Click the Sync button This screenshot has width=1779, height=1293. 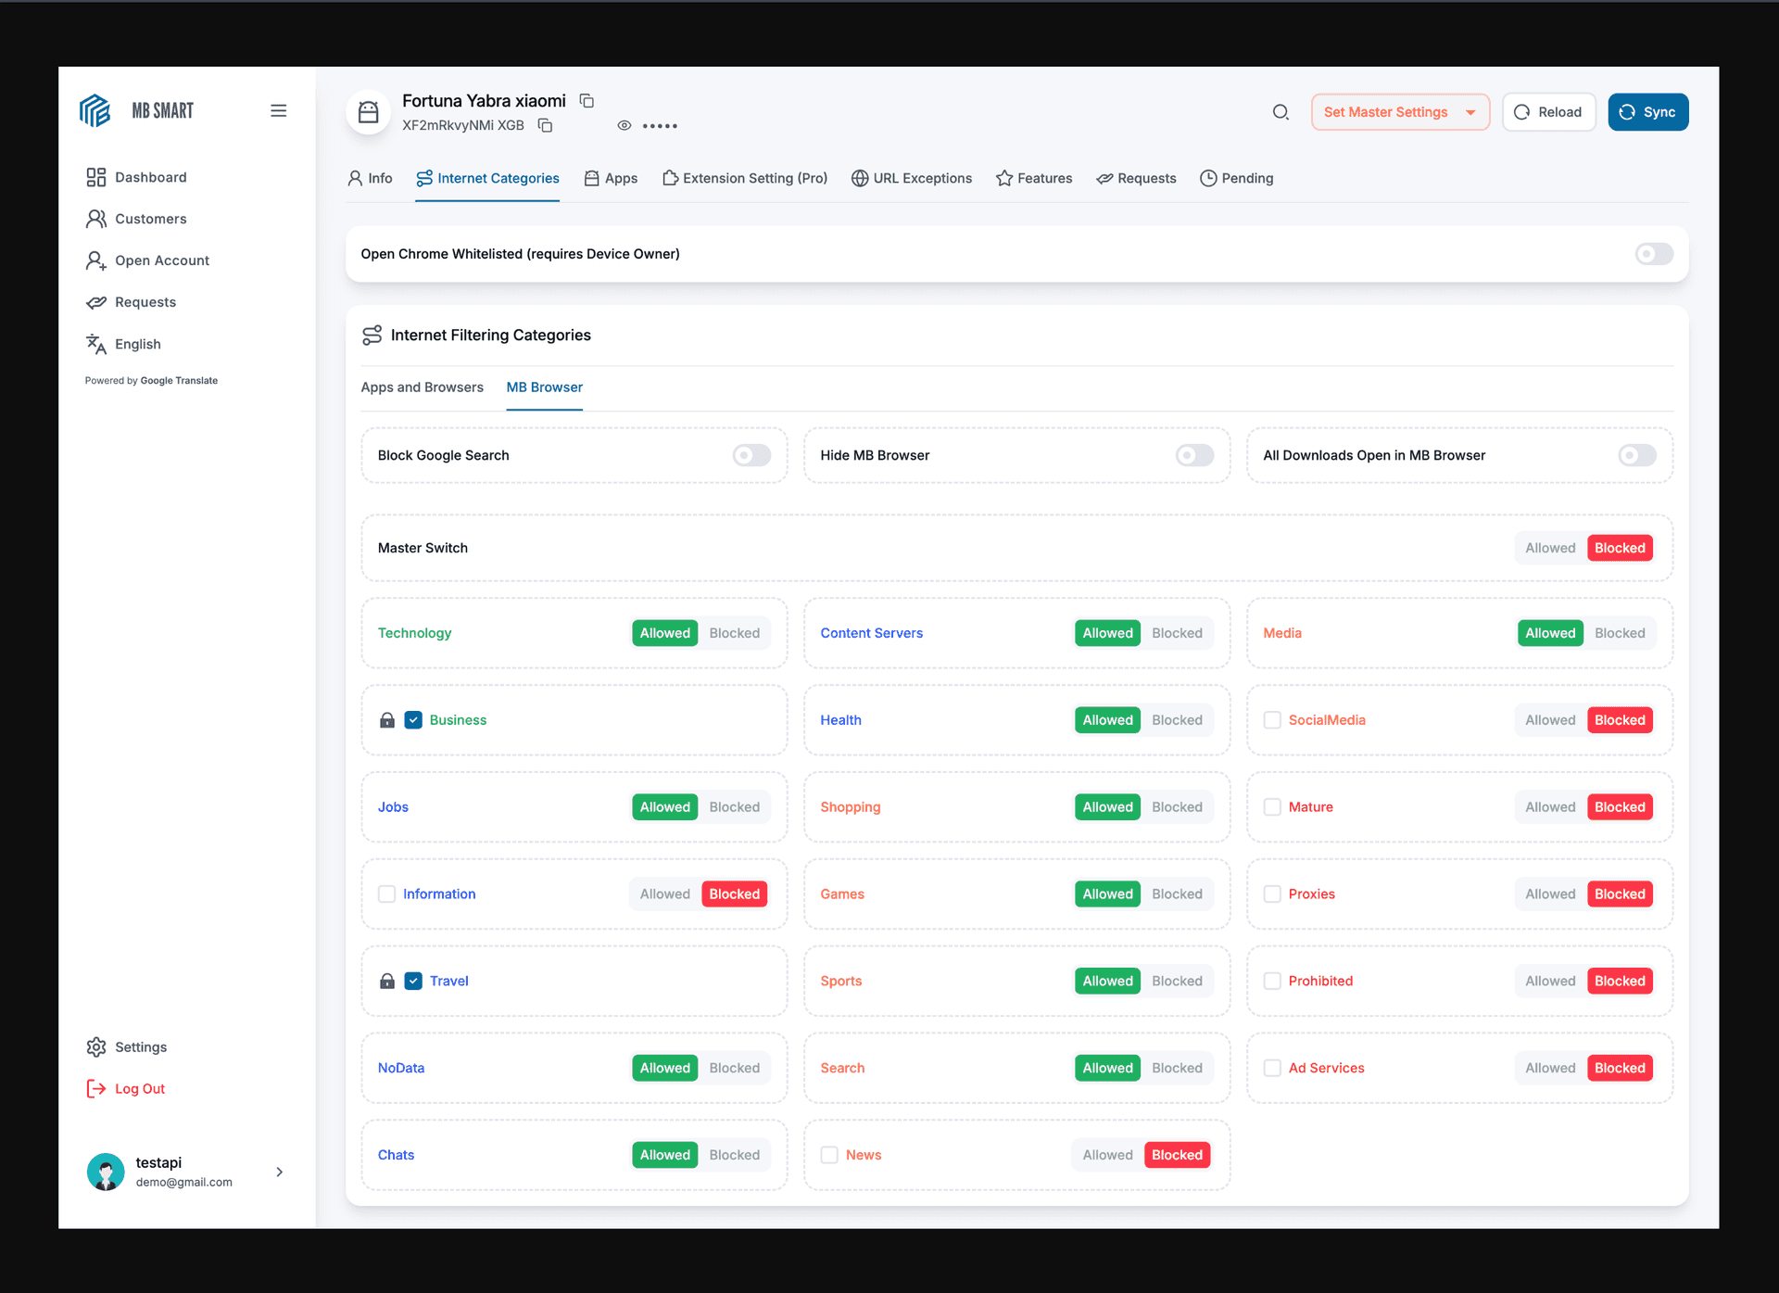(x=1647, y=112)
